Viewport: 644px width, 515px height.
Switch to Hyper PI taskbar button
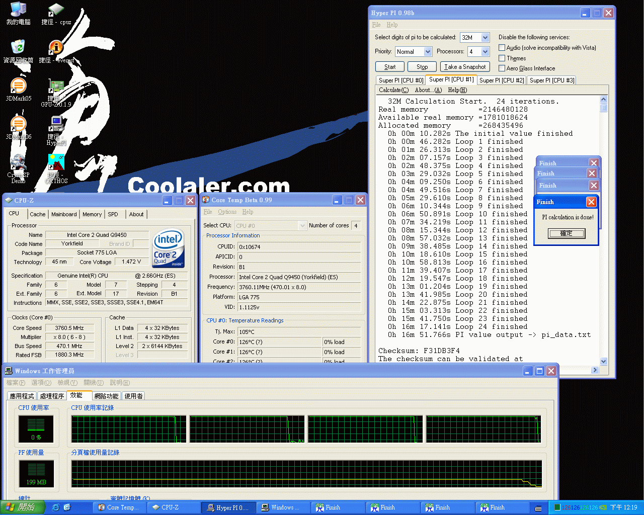(228, 507)
